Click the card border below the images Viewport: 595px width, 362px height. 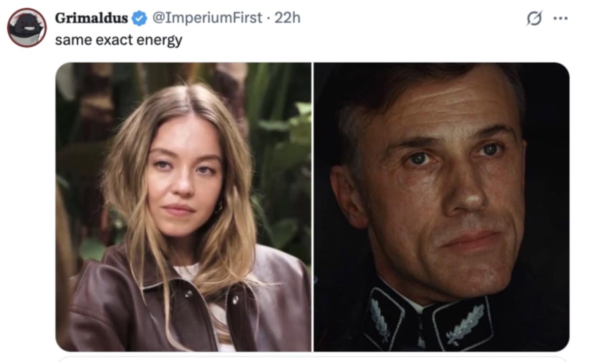(311, 360)
